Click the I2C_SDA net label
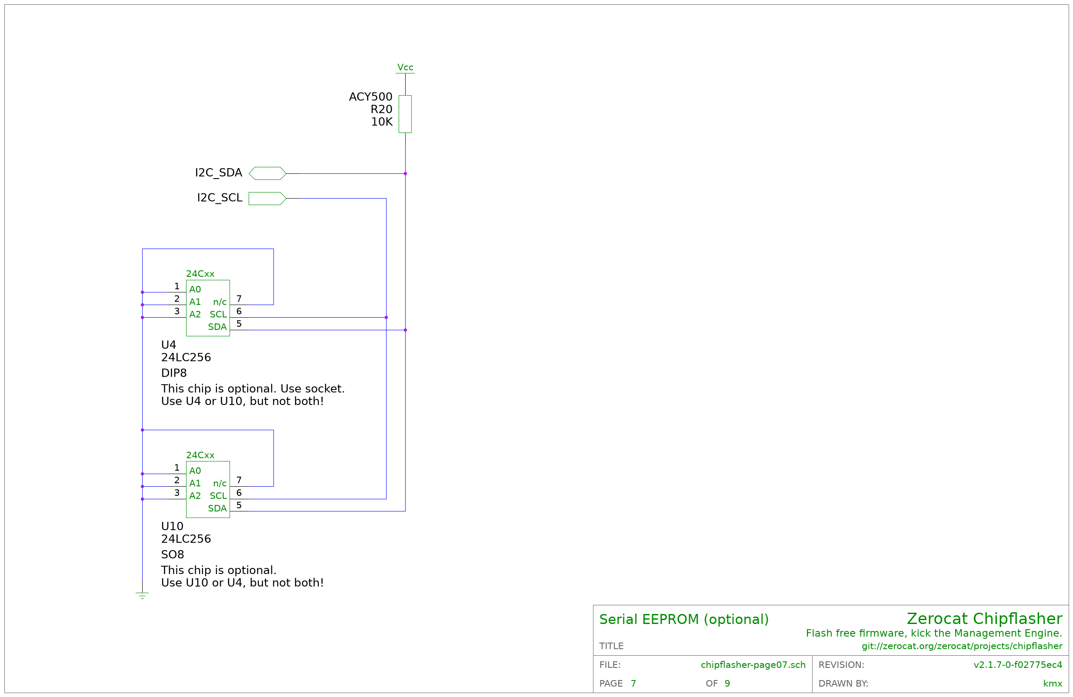Screen dimensions: 1073x697 pyautogui.click(x=218, y=173)
